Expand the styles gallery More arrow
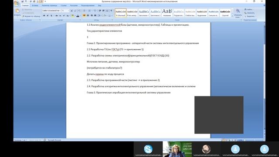 pos(232,16)
